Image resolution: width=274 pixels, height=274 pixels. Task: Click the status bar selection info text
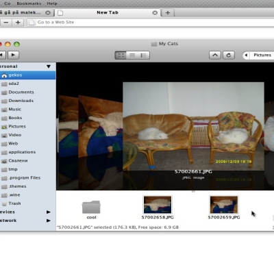point(118,227)
